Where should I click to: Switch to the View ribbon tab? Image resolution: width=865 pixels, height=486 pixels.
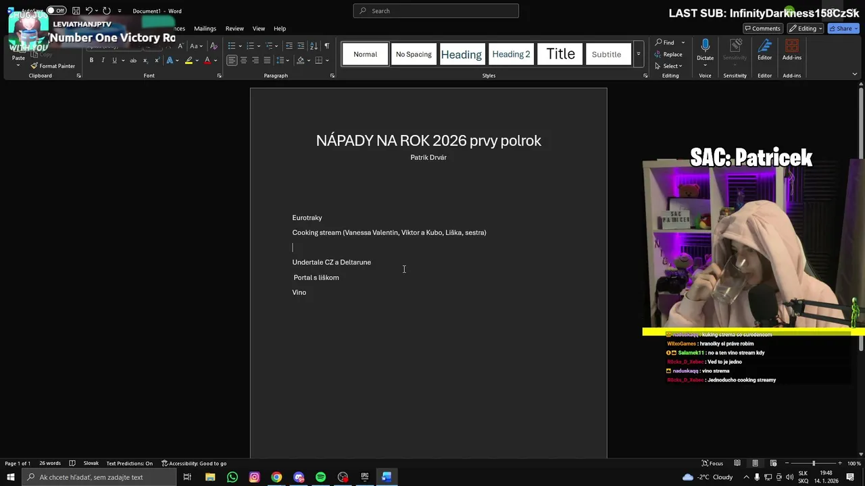tap(259, 28)
